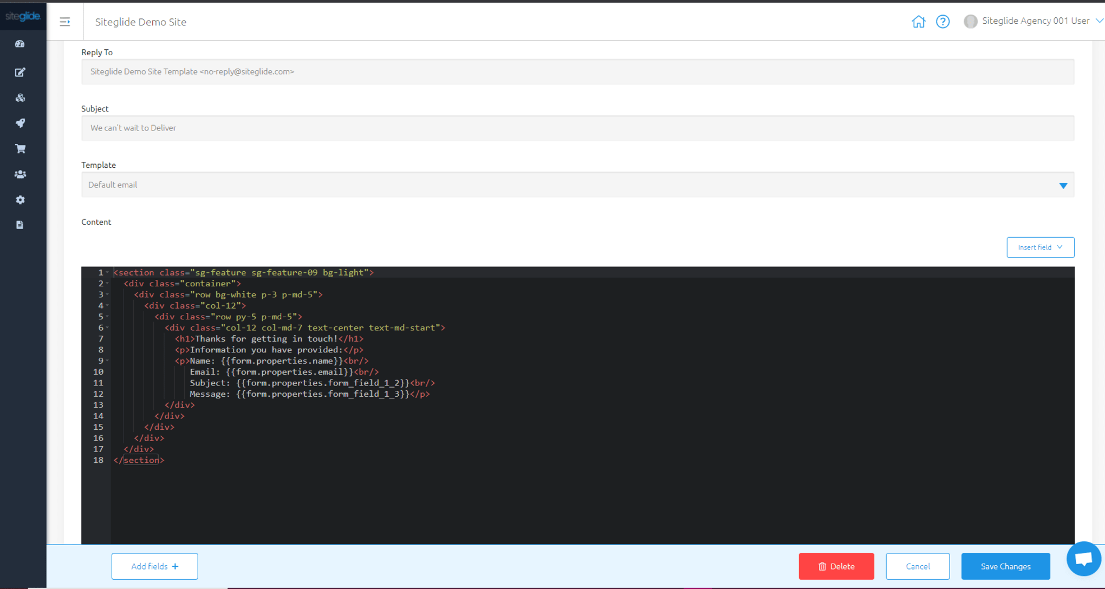Screen dimensions: 1105x589
Task: Click the h1 'Thanks for getting in touch!' line
Action: (x=269, y=339)
